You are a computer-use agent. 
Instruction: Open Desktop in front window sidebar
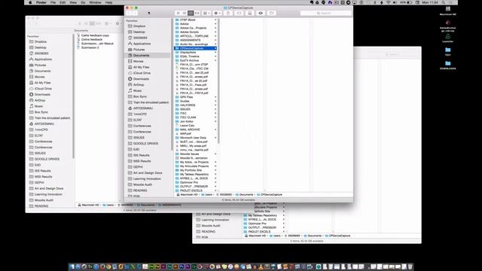[136, 32]
